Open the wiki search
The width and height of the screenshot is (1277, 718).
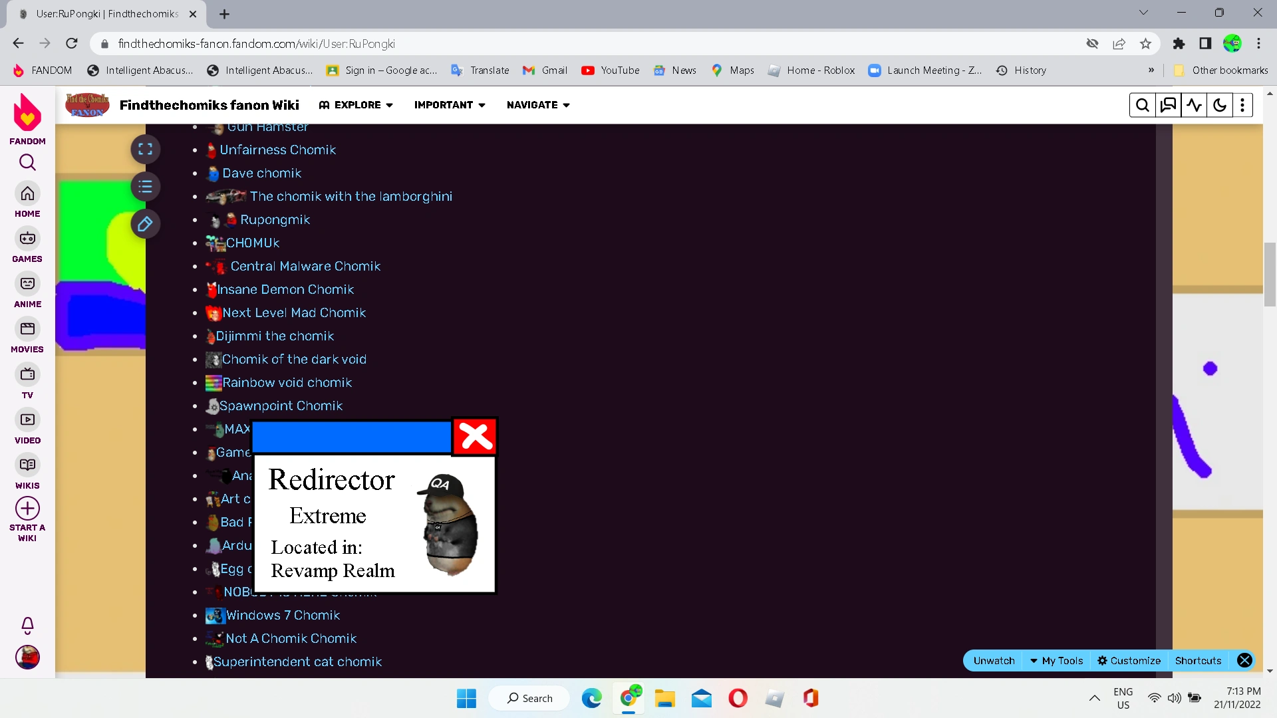(1143, 104)
